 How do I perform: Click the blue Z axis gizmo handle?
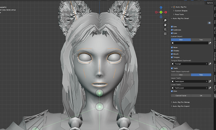click(161, 8)
